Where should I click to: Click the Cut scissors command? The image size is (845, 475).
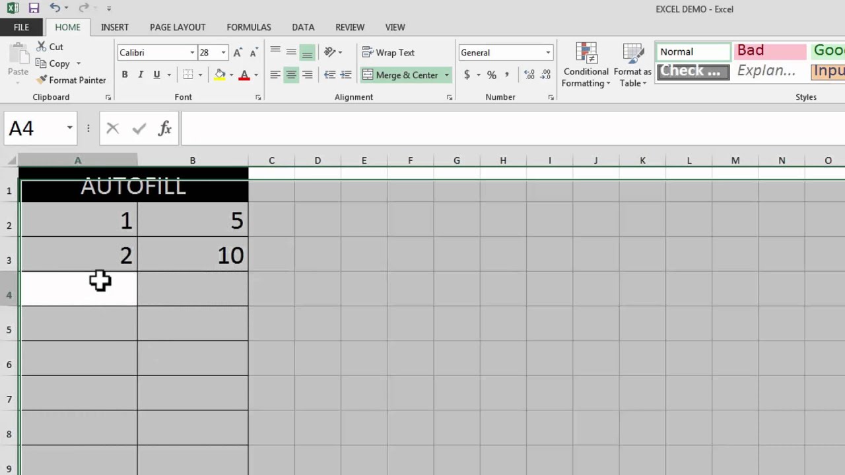click(50, 47)
